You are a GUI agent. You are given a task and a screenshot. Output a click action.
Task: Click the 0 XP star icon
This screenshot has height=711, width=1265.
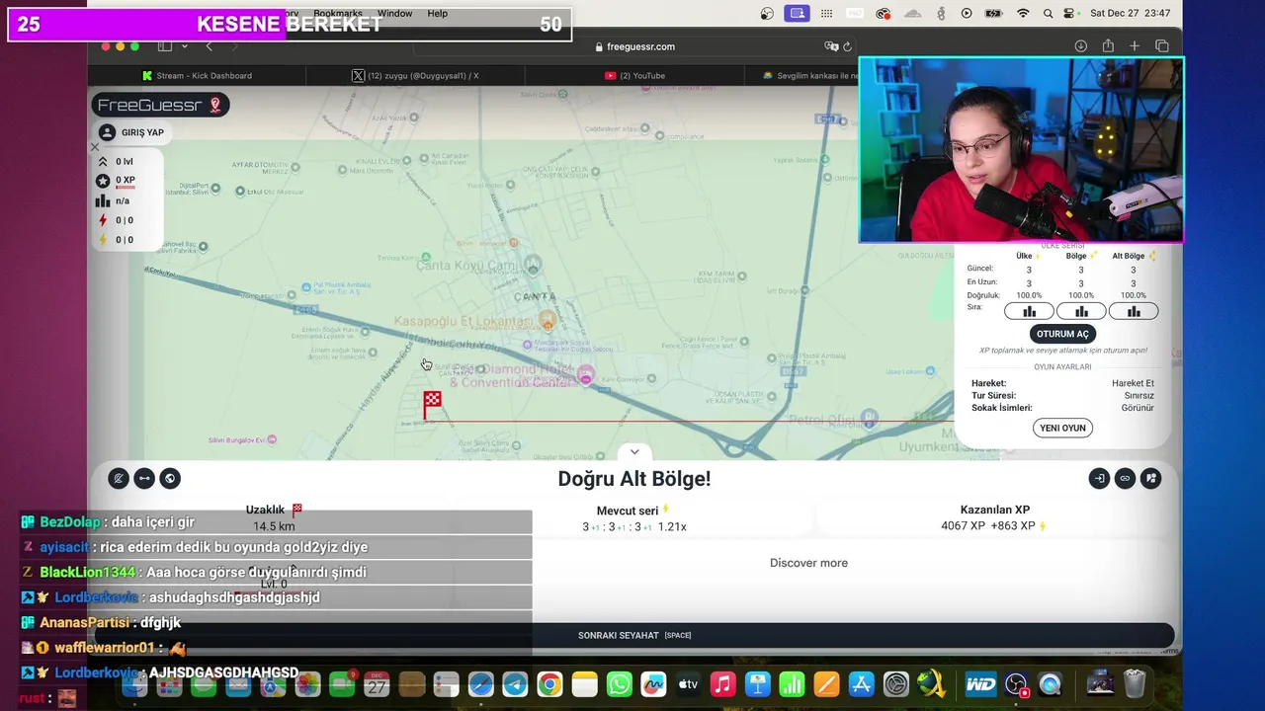coord(103,181)
